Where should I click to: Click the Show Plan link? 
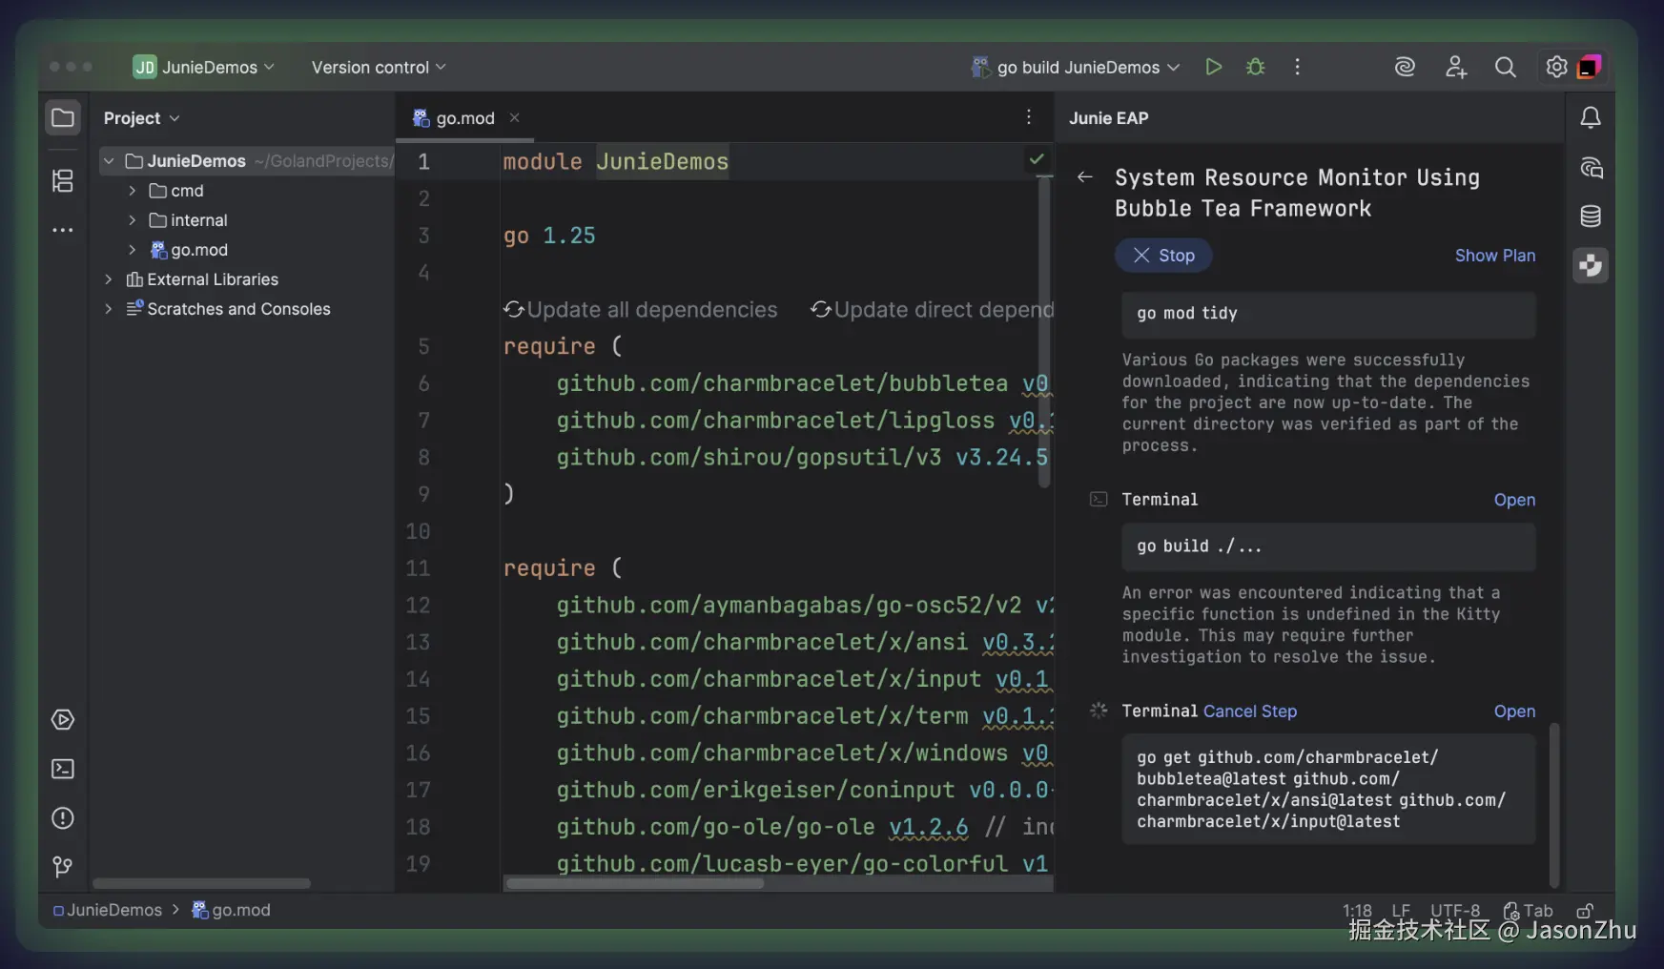(1494, 256)
